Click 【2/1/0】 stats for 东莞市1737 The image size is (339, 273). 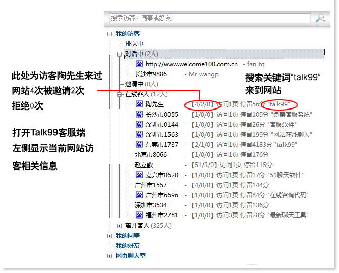tap(202, 145)
